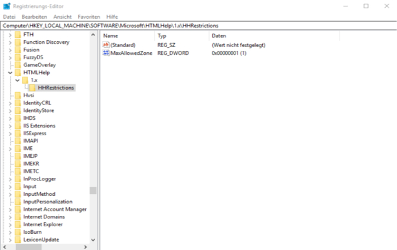The height and width of the screenshot is (250, 397).
Task: Click the tree's vertical scrollbar thumb
Action: [x=93, y=190]
